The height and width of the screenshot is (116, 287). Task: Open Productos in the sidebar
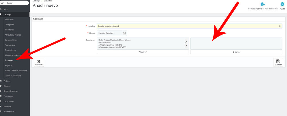click(9, 20)
